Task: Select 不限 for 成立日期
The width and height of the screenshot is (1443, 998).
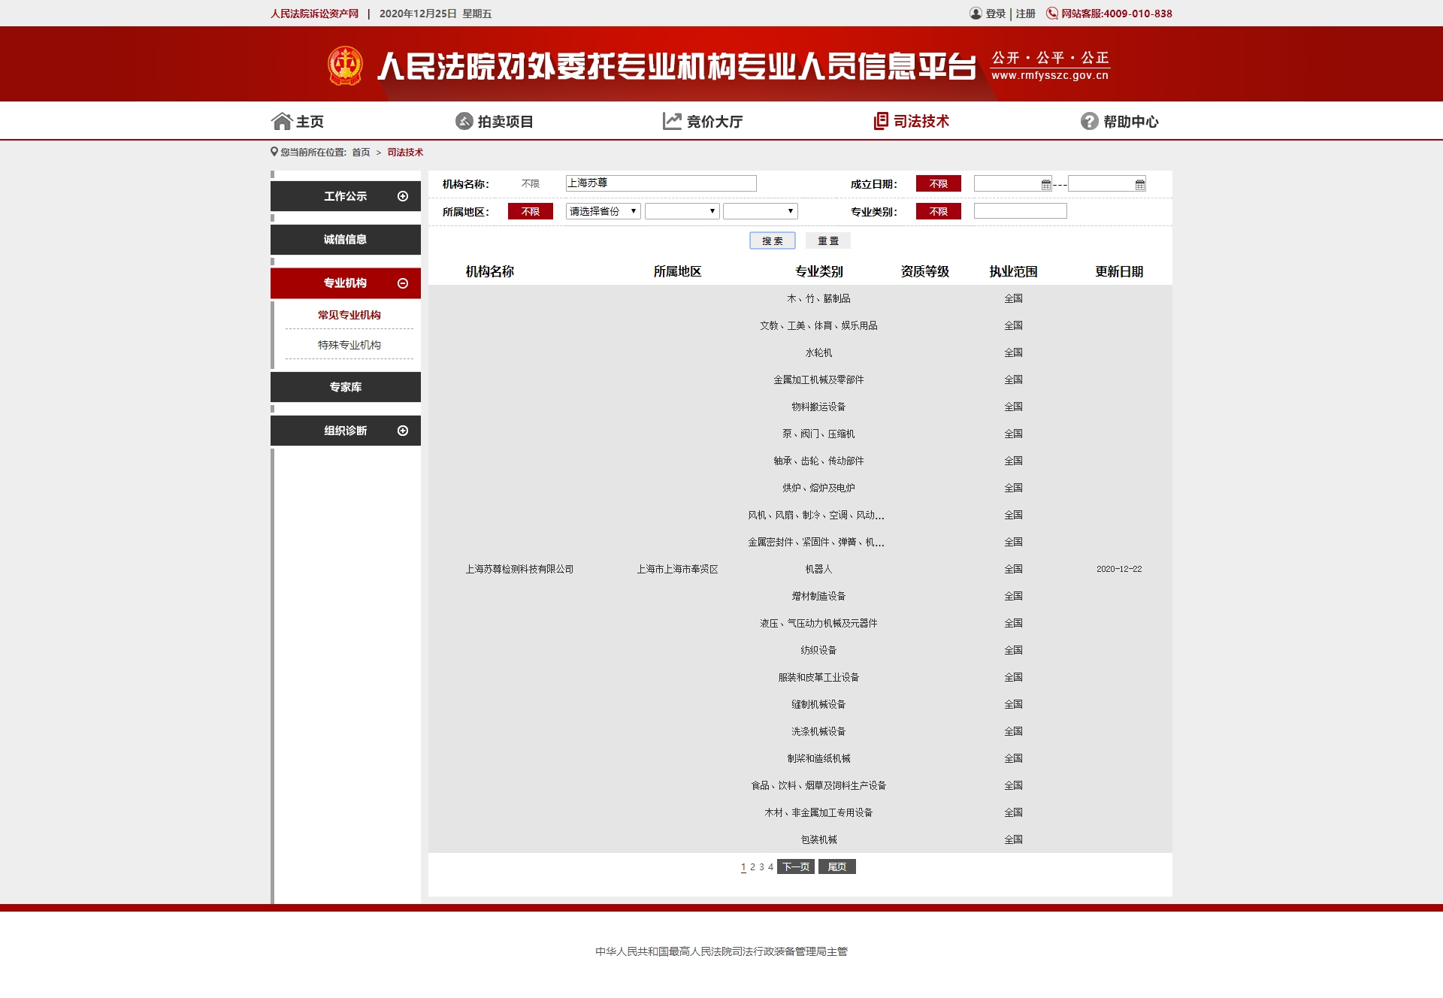Action: [x=938, y=183]
